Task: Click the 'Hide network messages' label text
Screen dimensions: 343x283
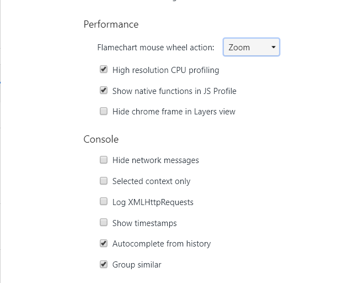Action: click(x=156, y=160)
